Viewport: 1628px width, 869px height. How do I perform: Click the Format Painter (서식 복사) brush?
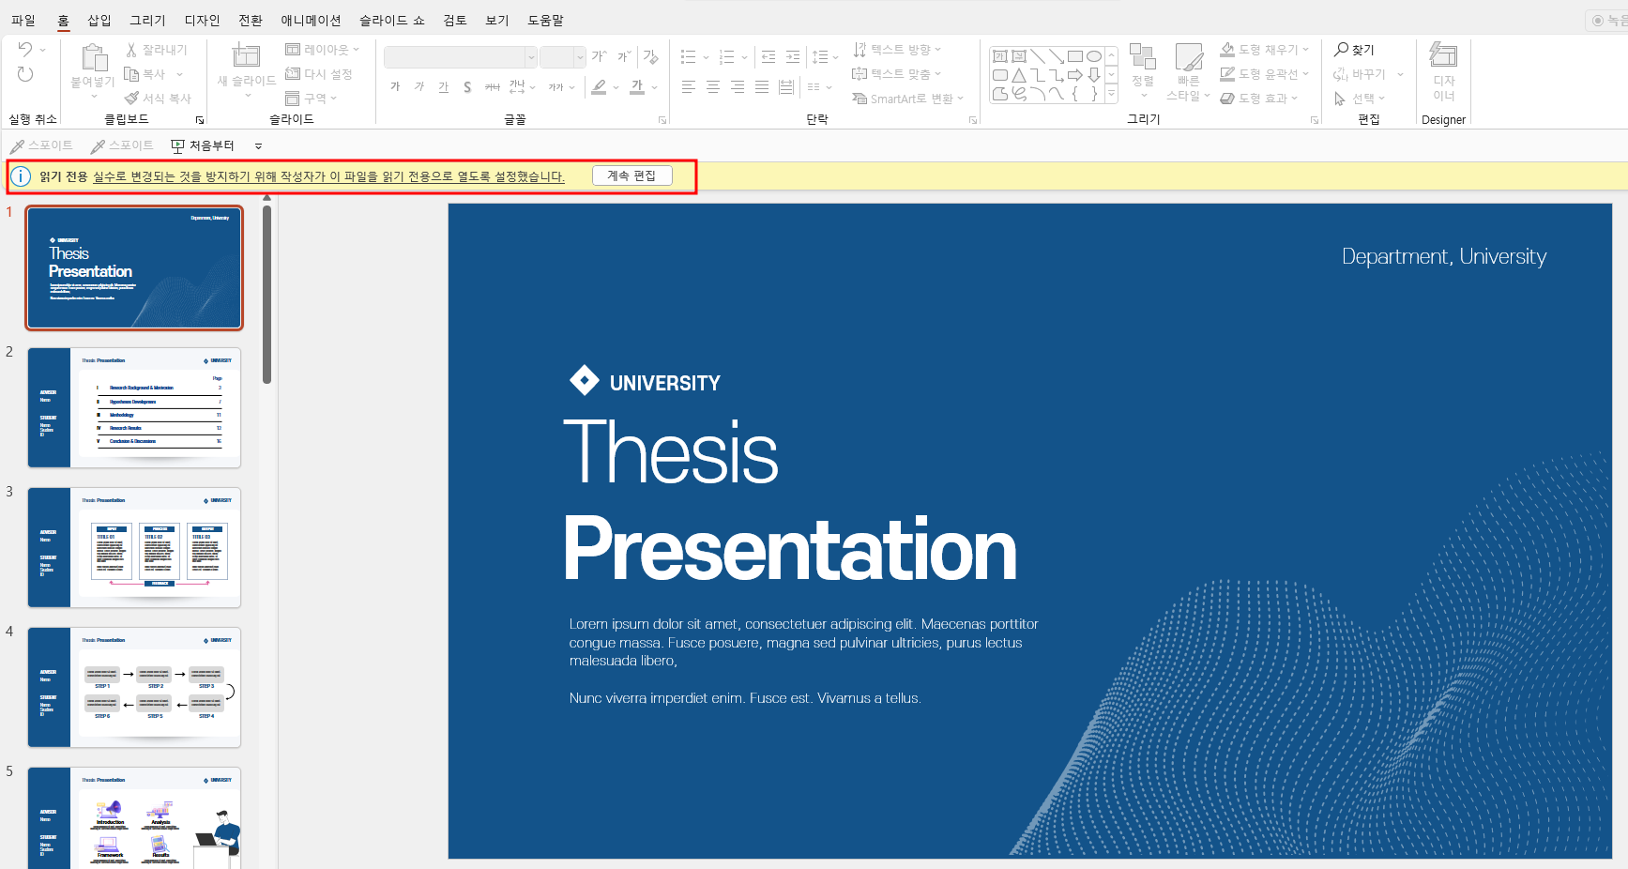point(131,98)
